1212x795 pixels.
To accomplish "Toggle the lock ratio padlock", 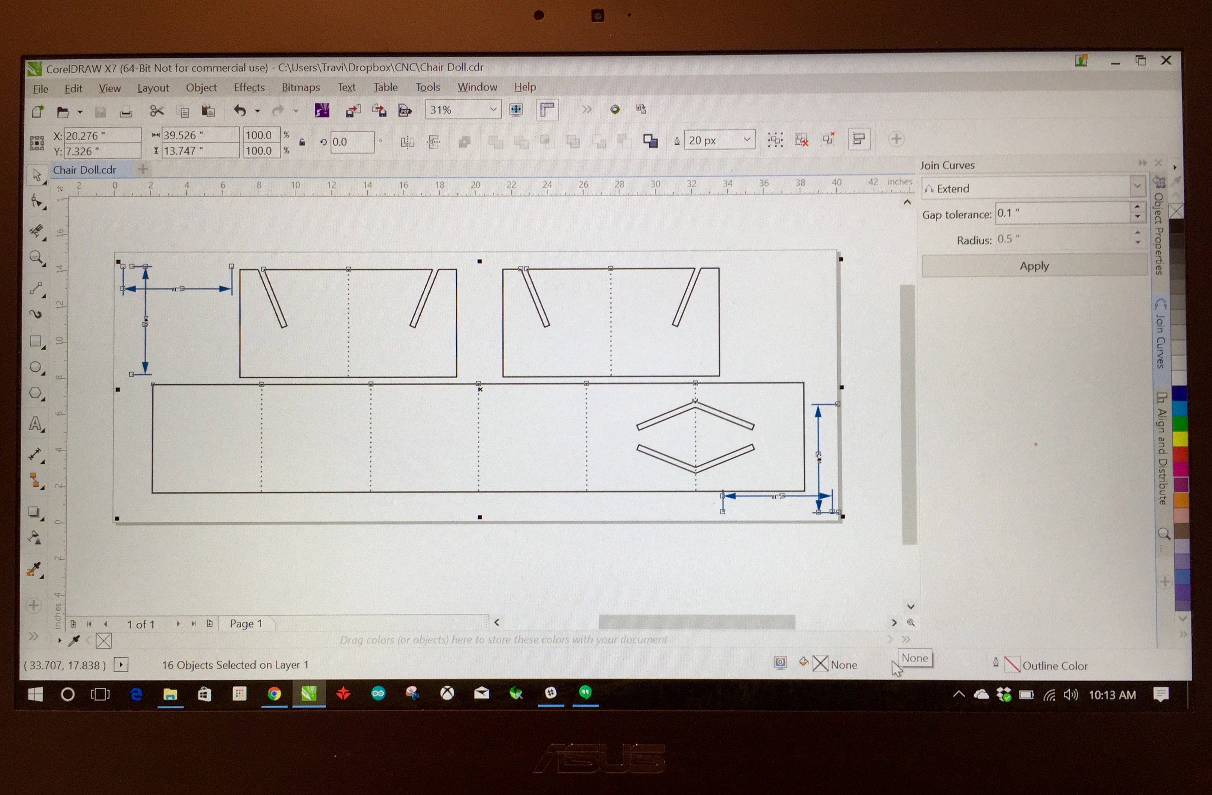I will pos(302,142).
